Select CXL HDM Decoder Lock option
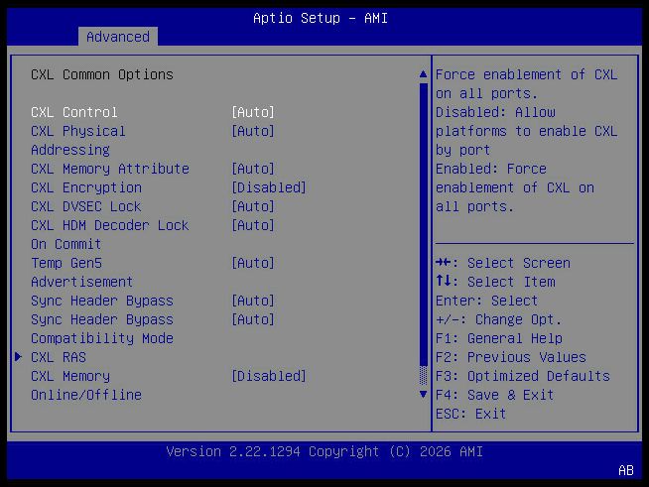This screenshot has height=487, width=649. pos(110,235)
